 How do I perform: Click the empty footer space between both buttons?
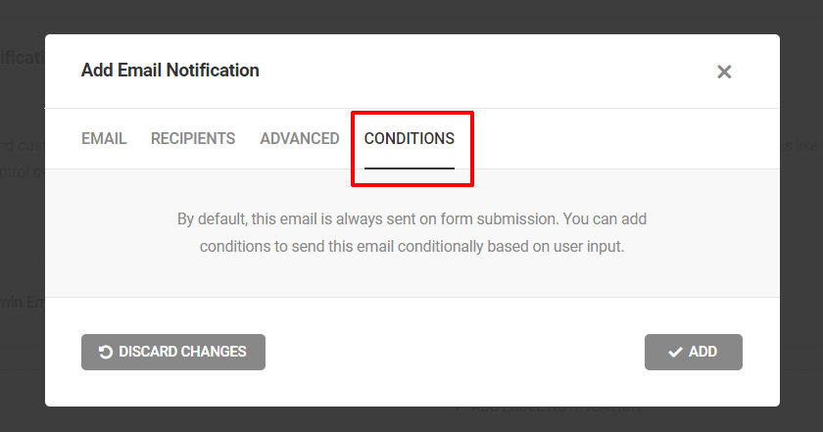coord(451,353)
